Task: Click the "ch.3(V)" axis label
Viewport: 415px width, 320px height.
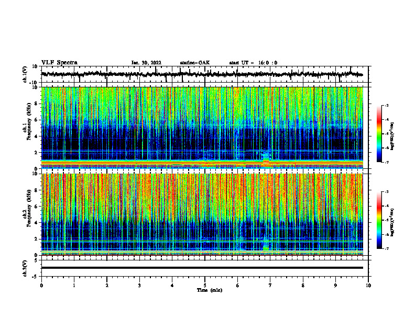Action: (x=25, y=269)
